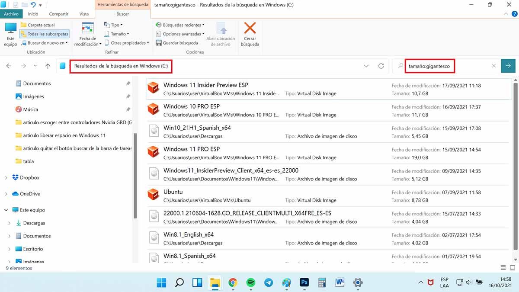Open the Archivo tab
Viewport: 519px width, 292px height.
pyautogui.click(x=11, y=14)
